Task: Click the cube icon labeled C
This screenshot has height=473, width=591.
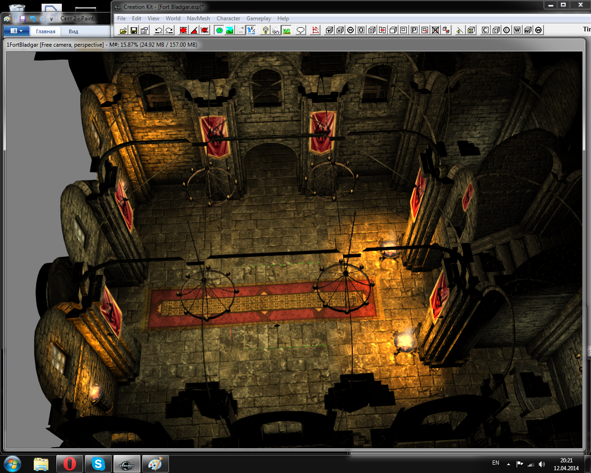Action: [x=496, y=30]
